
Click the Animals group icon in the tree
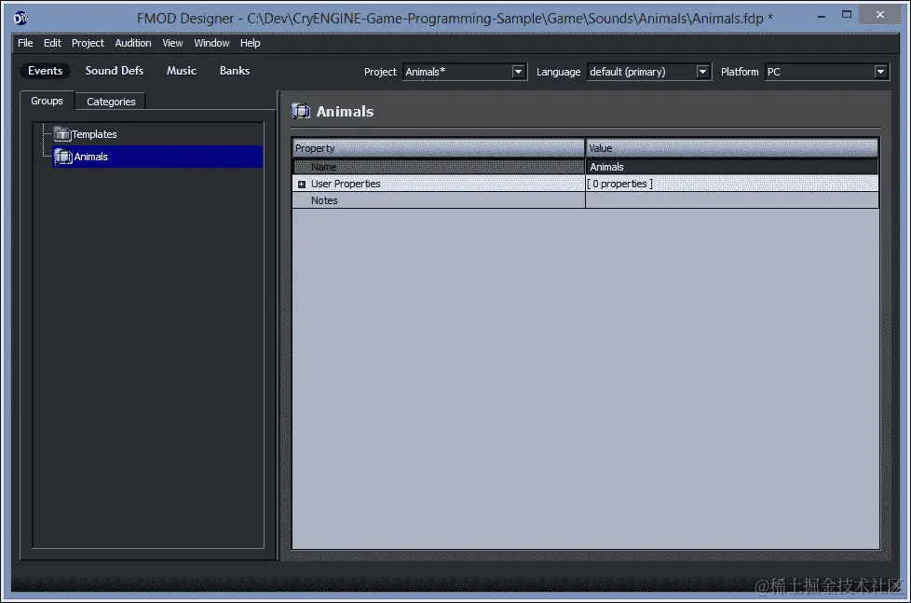coord(62,157)
